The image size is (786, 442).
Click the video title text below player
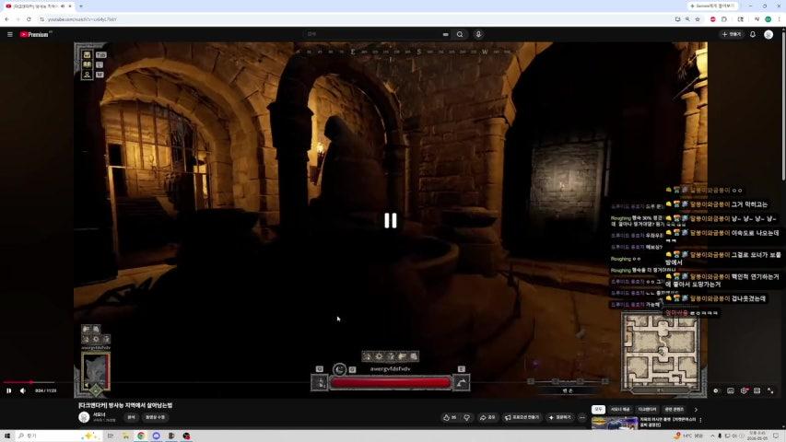click(125, 405)
